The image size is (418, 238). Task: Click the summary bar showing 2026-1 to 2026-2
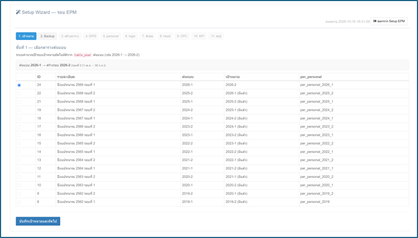(x=212, y=65)
